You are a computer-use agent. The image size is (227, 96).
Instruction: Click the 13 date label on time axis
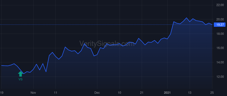[x=190, y=92]
